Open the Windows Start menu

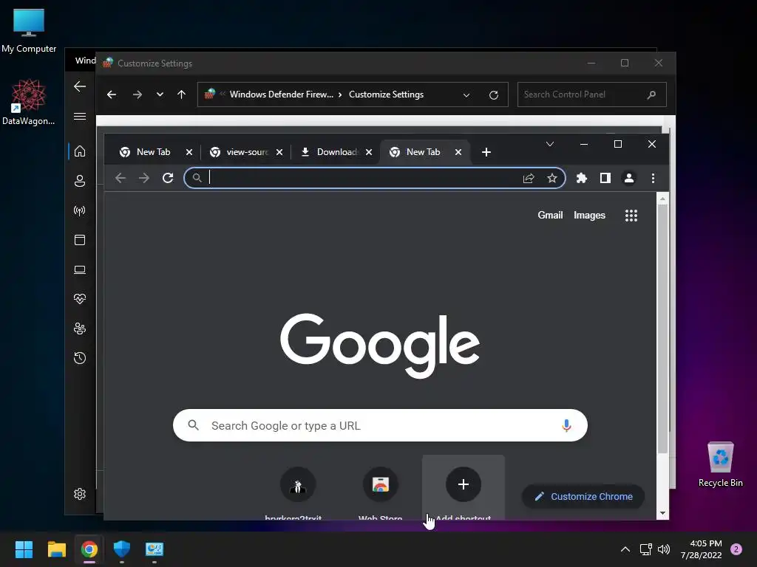click(24, 549)
